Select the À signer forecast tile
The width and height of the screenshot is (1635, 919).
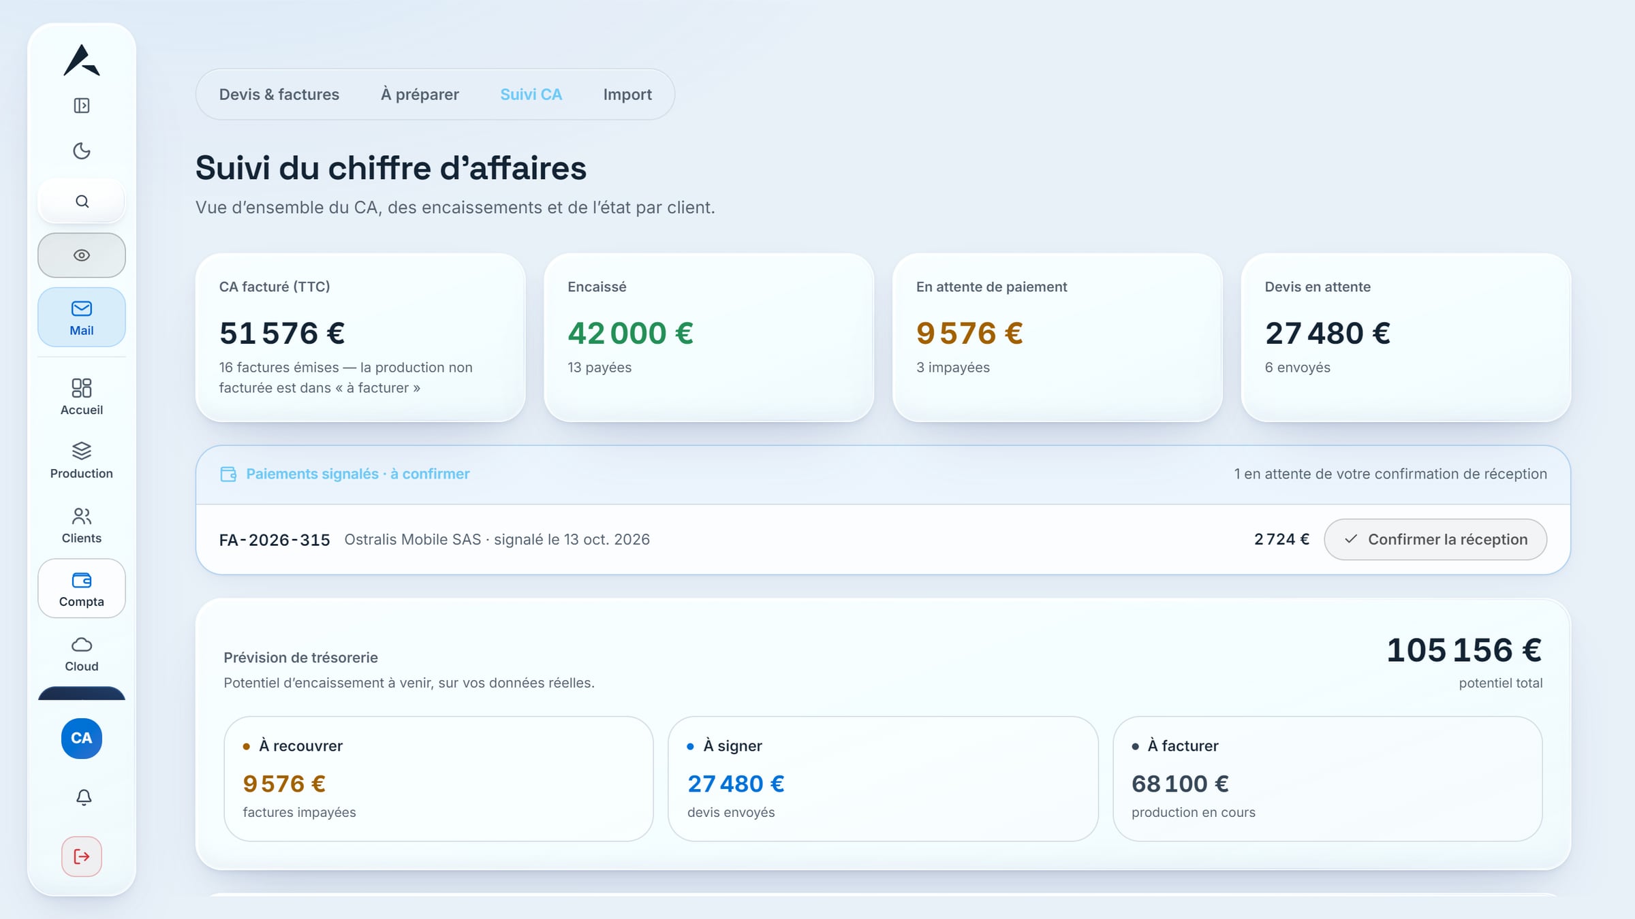(883, 779)
